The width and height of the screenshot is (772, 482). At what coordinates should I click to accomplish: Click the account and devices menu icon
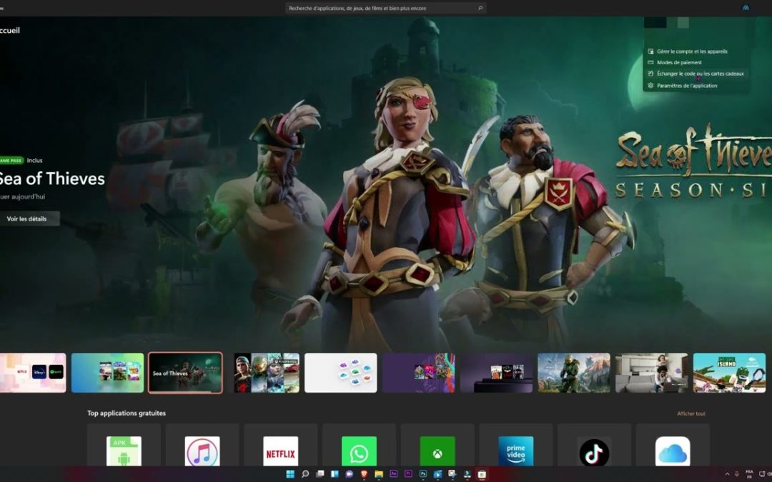[x=650, y=51]
